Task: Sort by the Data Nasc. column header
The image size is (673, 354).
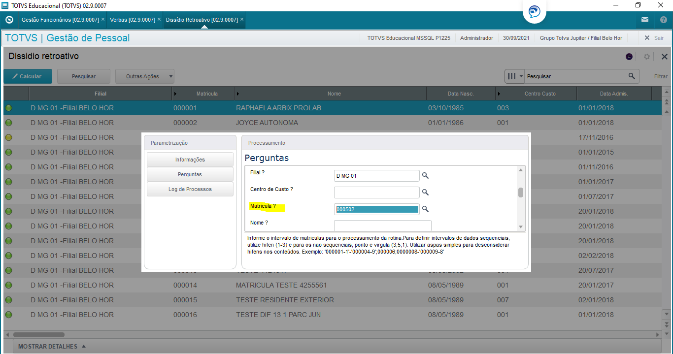Action: point(461,94)
